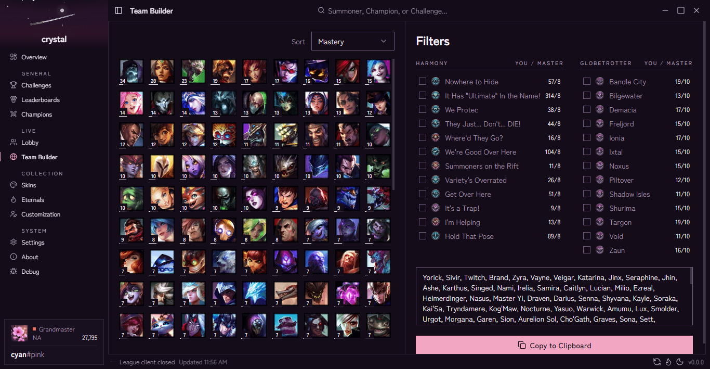This screenshot has height=369, width=710.
Task: Click the I'm Helping challenge icon
Action: (436, 222)
